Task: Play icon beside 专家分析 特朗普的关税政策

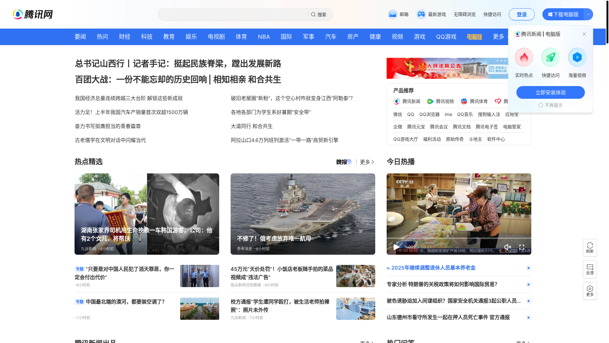Action: [x=528, y=285]
